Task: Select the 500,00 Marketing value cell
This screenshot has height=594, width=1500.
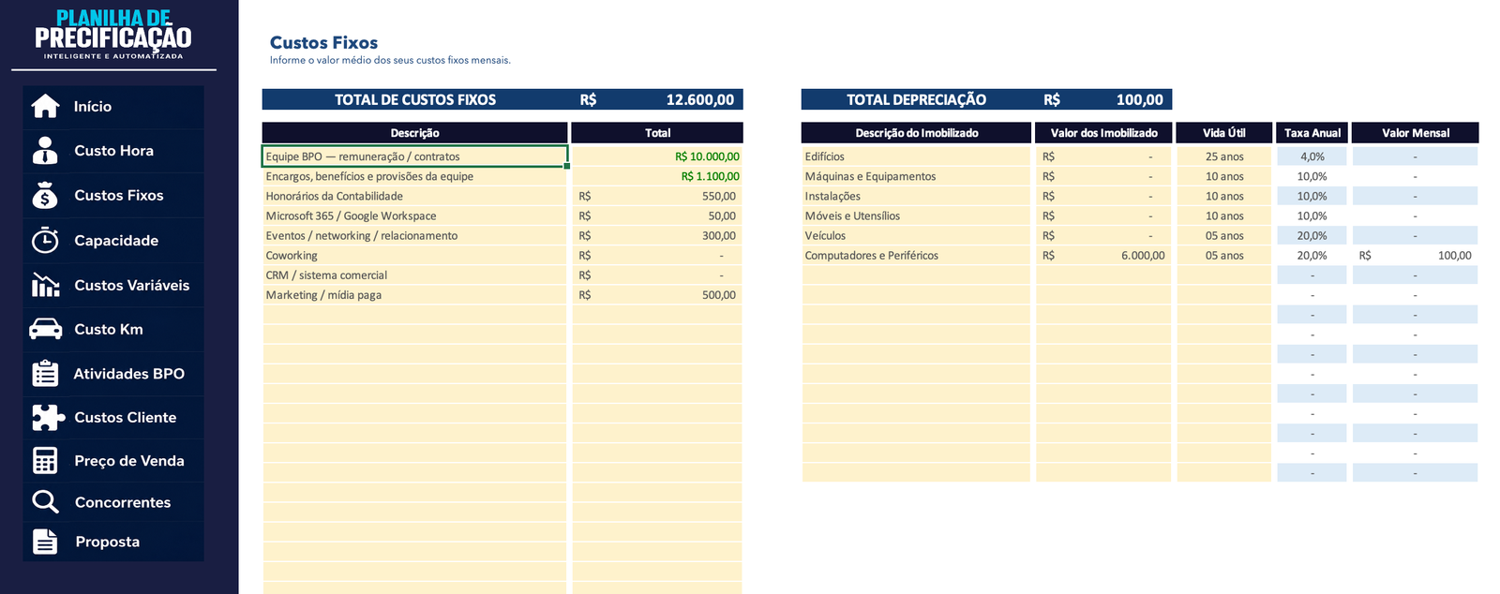Action: pyautogui.click(x=657, y=294)
